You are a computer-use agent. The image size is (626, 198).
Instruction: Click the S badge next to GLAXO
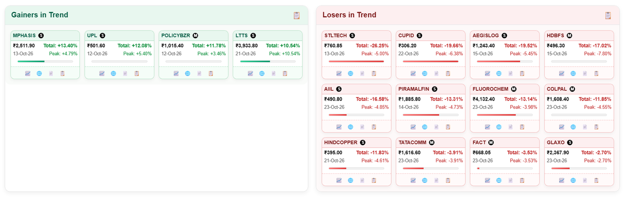click(x=570, y=142)
